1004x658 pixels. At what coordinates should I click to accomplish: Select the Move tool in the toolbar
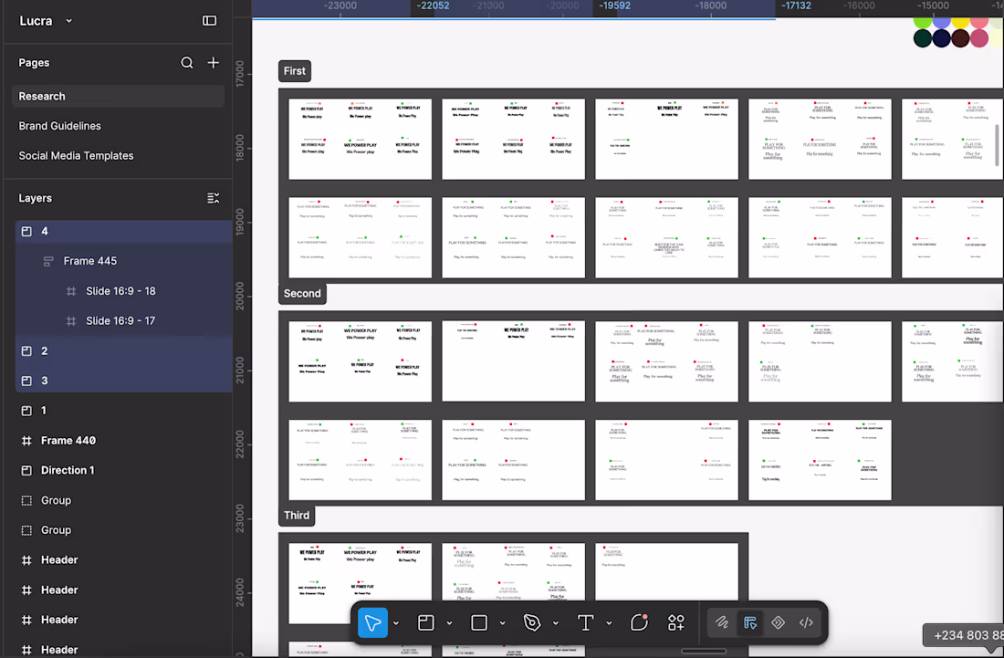[x=372, y=622]
